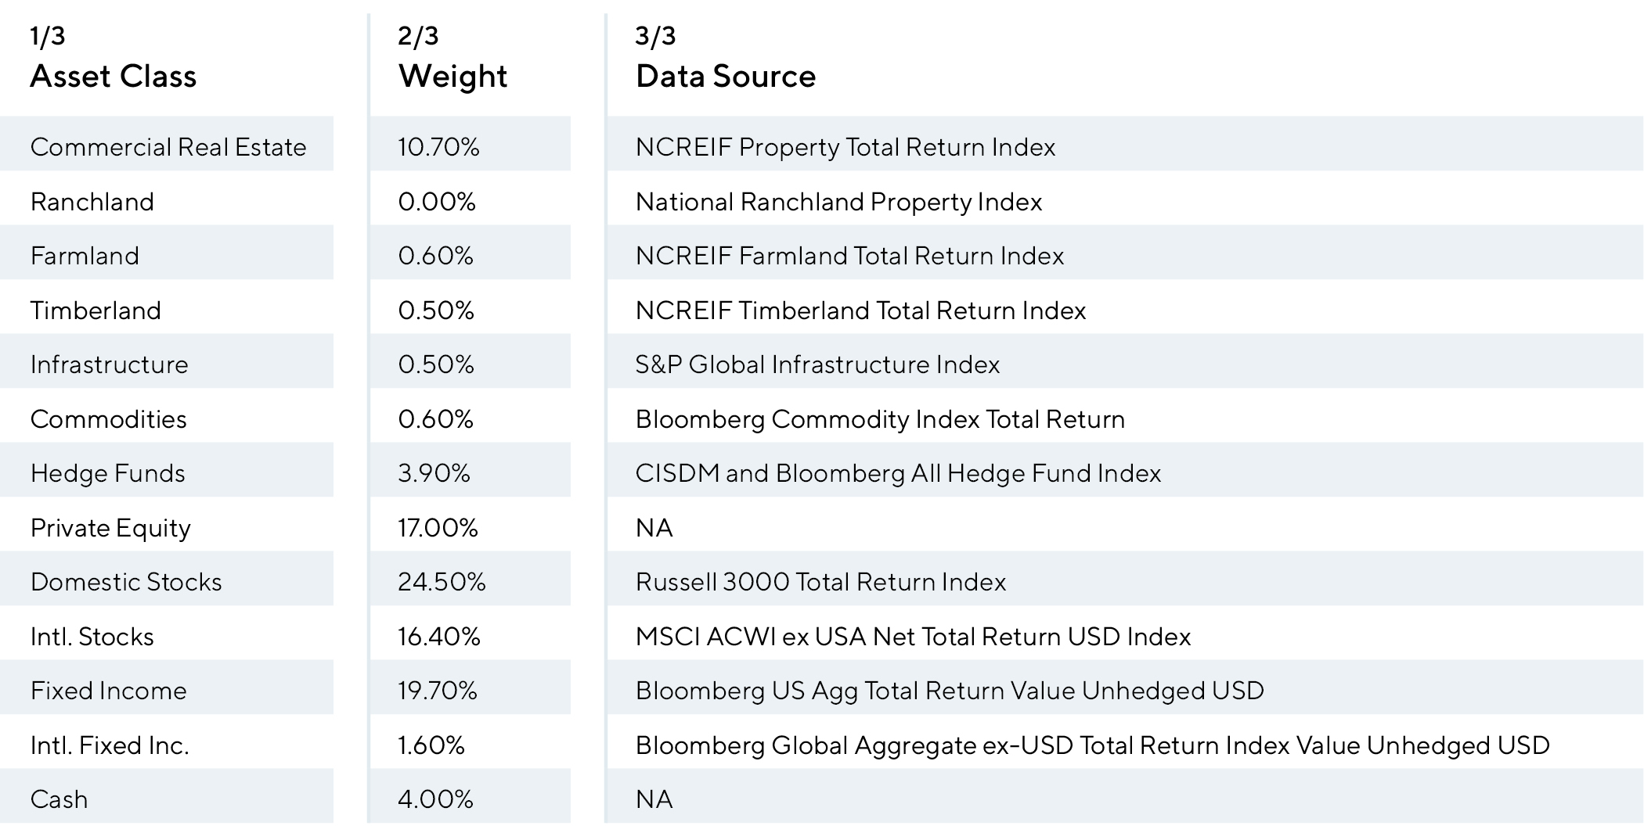This screenshot has width=1644, height=840.
Task: Select the Fixed Income 19.70% weight cell
Action: point(438,691)
